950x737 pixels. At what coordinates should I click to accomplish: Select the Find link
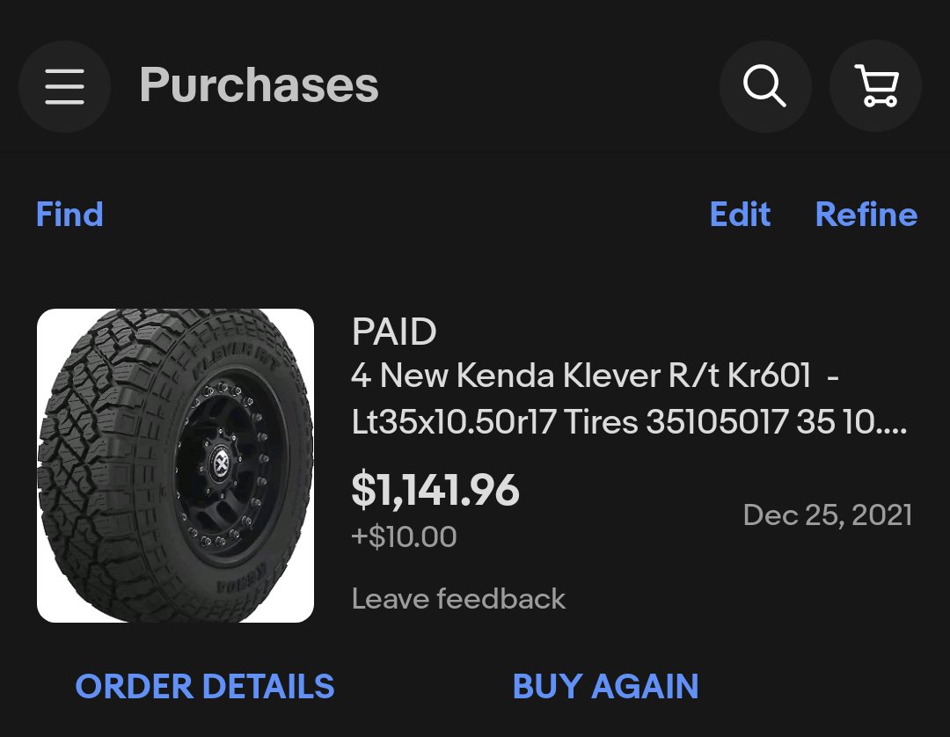[69, 215]
